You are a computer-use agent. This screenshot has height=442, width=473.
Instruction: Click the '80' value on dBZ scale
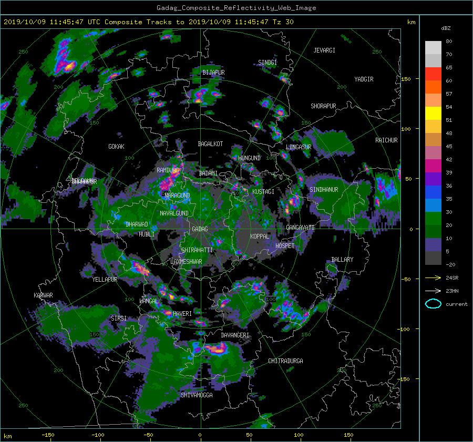(449, 42)
